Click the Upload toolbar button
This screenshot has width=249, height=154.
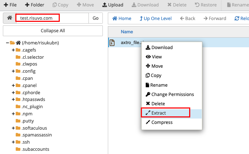point(112,5)
